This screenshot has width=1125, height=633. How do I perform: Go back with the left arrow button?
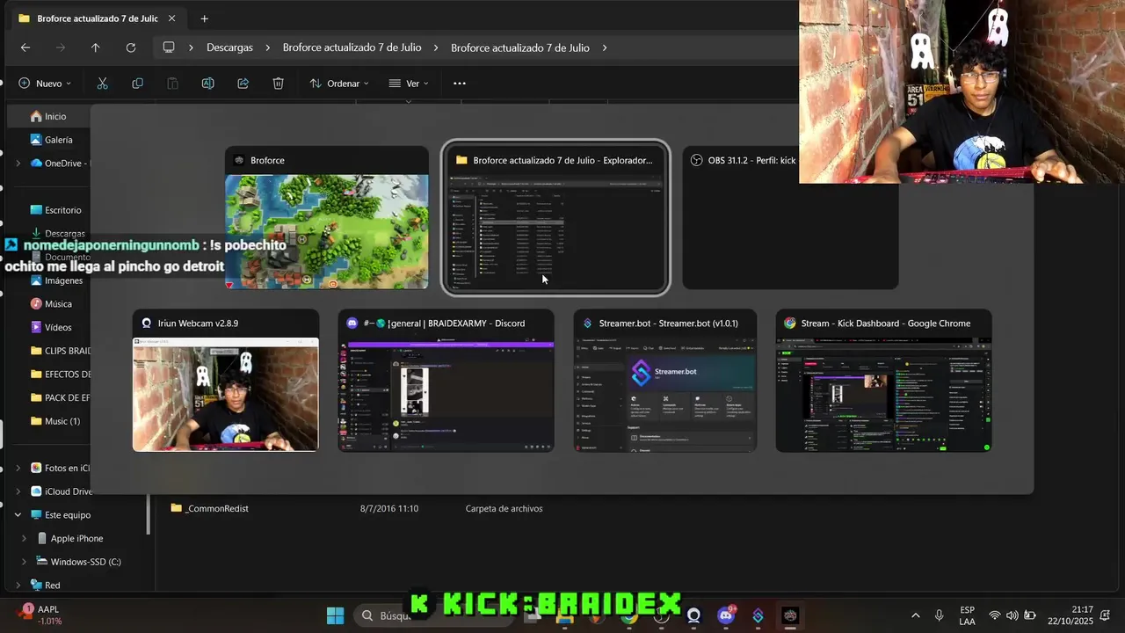[25, 47]
